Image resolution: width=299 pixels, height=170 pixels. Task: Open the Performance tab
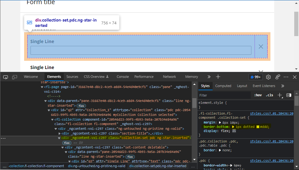(x=144, y=77)
